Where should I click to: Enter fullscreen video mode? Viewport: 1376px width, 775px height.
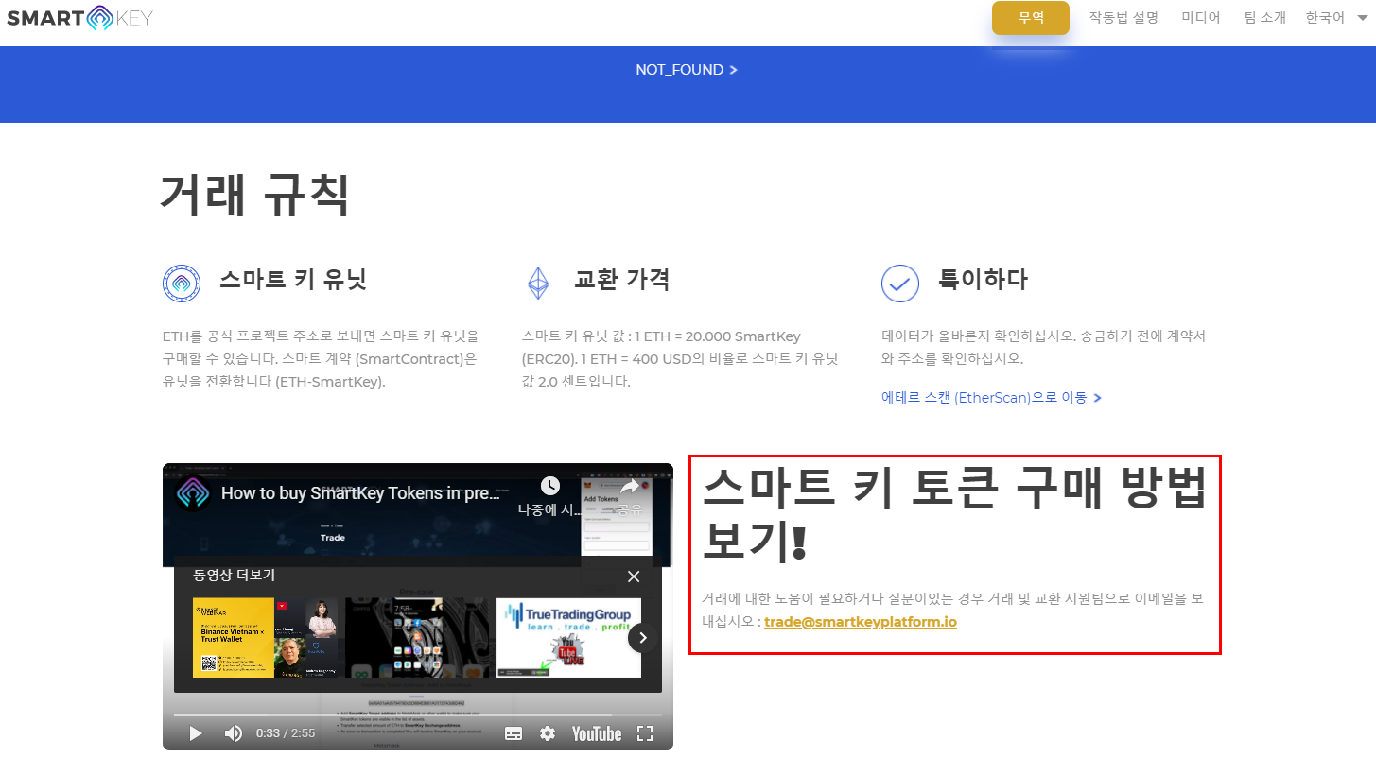pos(645,733)
